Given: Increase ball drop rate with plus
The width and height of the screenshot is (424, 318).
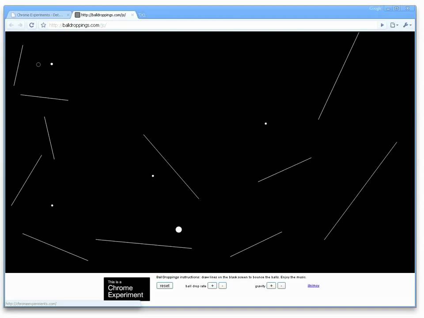Looking at the screenshot, I should click(212, 286).
